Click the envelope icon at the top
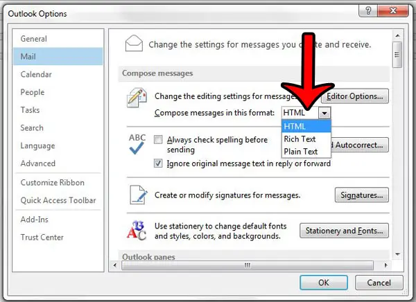416x302 pixels. pyautogui.click(x=133, y=44)
